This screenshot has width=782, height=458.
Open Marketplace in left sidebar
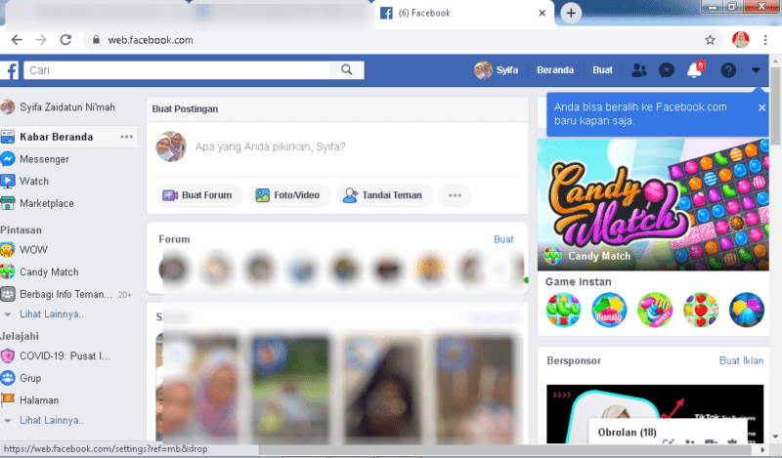(x=46, y=203)
